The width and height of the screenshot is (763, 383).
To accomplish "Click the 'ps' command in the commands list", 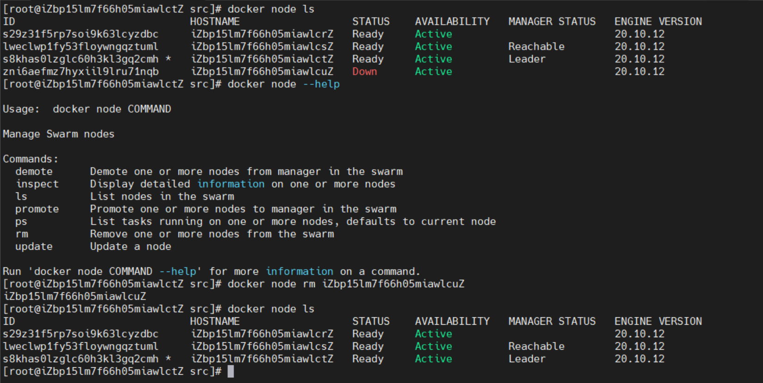I will [x=21, y=222].
